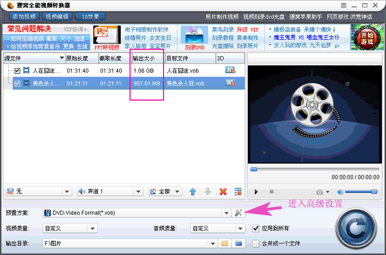The image size is (386, 255).
Task: Mute audio via speaker icon
Action: point(340,192)
